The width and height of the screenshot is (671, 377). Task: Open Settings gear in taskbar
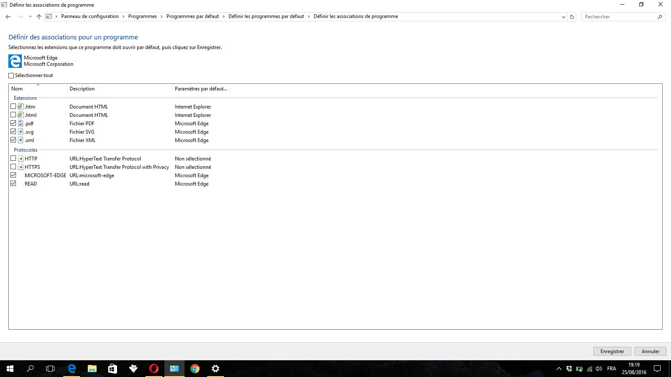pyautogui.click(x=215, y=369)
